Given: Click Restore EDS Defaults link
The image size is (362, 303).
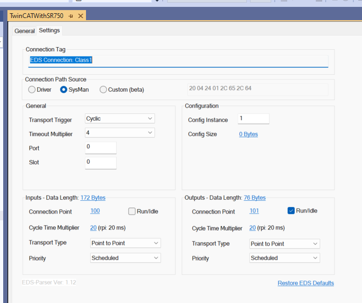Looking at the screenshot, I should point(306,283).
